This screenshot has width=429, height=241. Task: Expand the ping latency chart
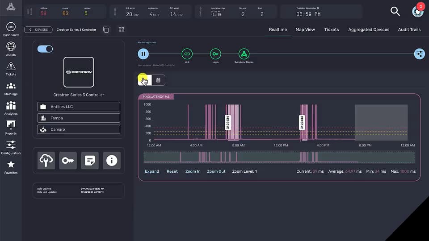coord(152,171)
